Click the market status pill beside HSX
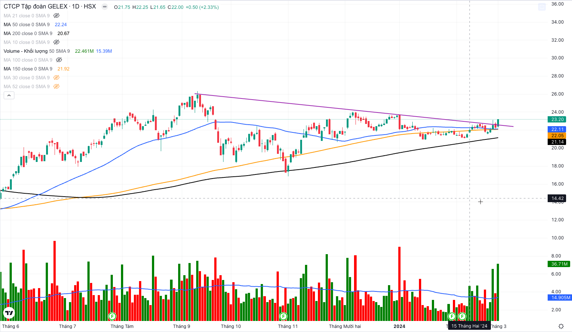This screenshot has height=332, width=572. (x=105, y=7)
